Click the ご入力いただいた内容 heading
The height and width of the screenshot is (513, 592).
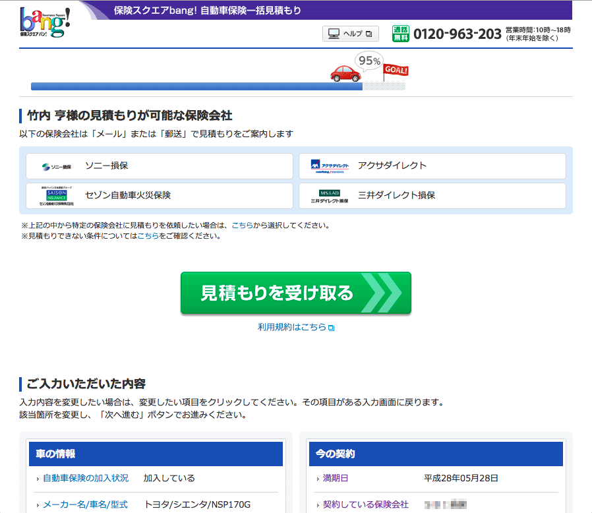(x=86, y=384)
